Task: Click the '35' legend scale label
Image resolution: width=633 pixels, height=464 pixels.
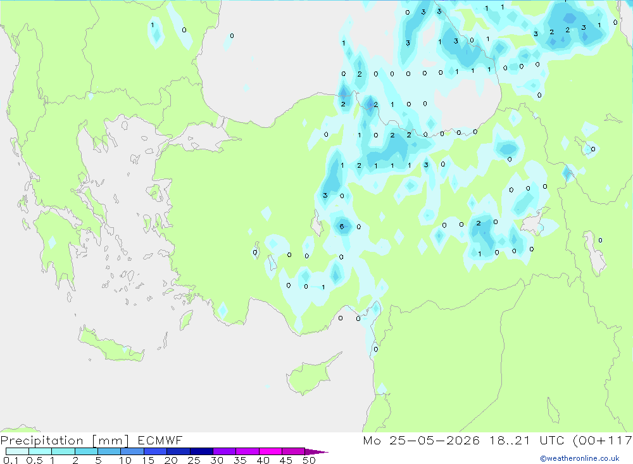Action: coord(240,460)
